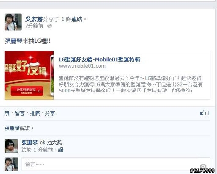Click the avatar beside the comment input
The height and width of the screenshot is (174, 217).
click(11, 164)
